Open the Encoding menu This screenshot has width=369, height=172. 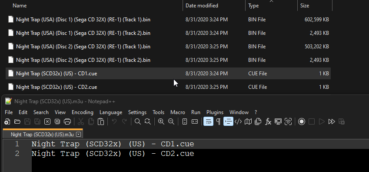tap(83, 112)
